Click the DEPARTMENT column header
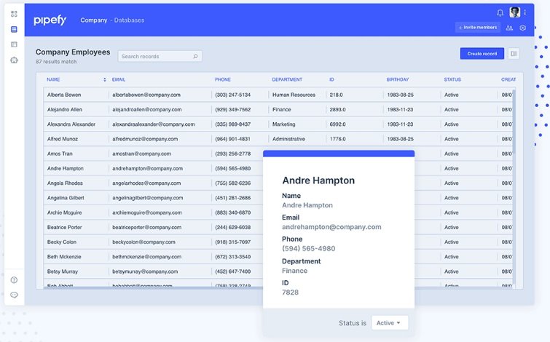The width and height of the screenshot is (550, 342). point(287,79)
